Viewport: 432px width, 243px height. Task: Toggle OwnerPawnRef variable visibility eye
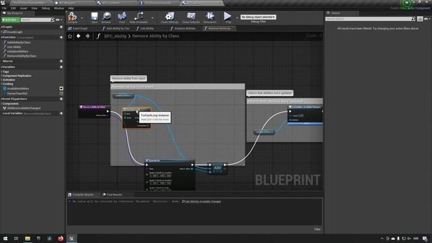click(x=61, y=93)
